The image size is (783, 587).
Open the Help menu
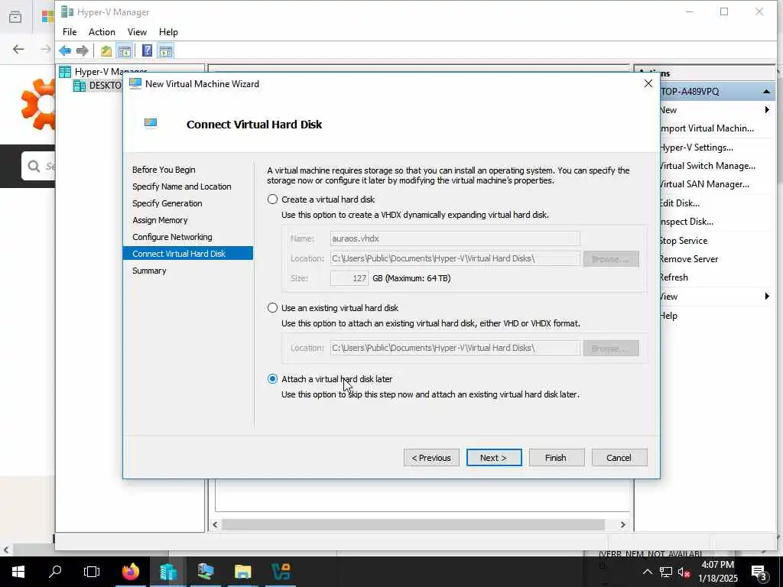coord(168,32)
